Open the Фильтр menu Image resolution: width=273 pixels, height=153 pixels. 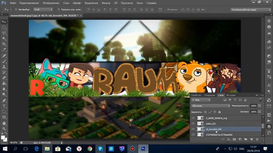click(106, 3)
